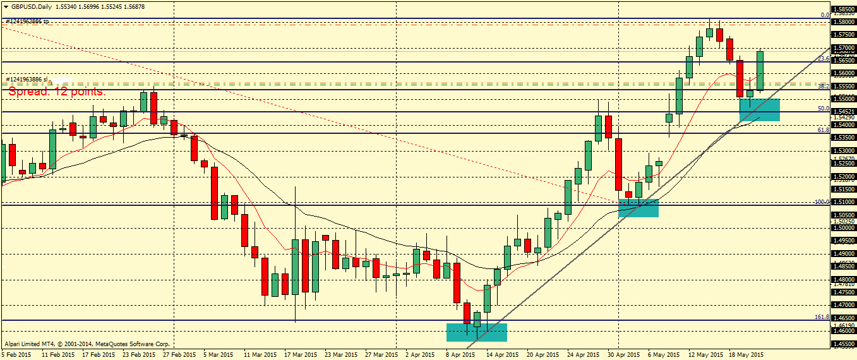Select the #1241963886 sl order label

click(27, 80)
